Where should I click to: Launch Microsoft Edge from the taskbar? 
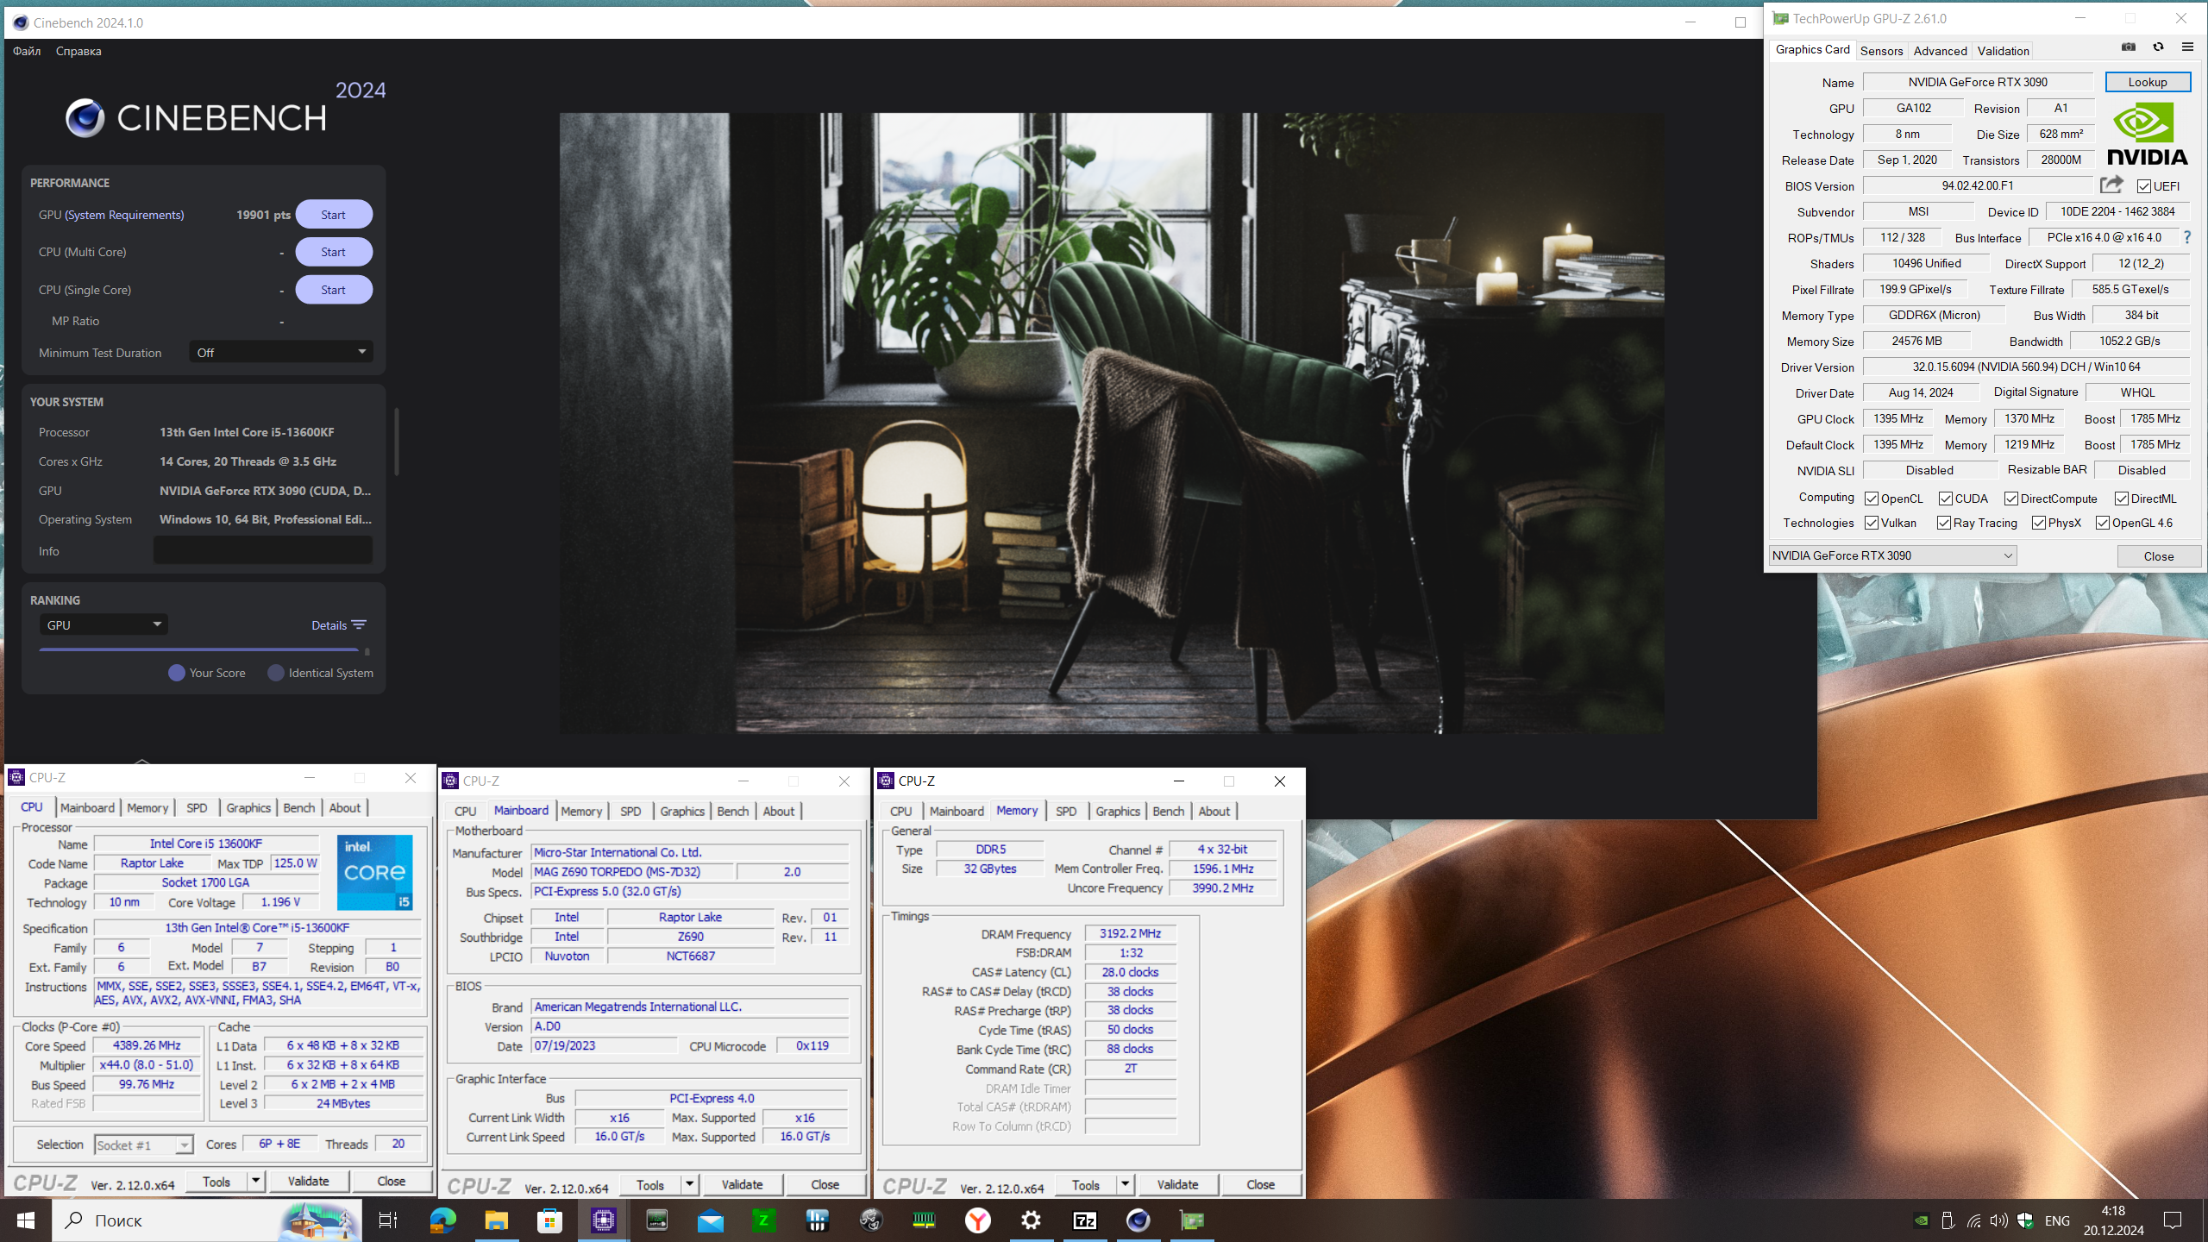tap(442, 1220)
